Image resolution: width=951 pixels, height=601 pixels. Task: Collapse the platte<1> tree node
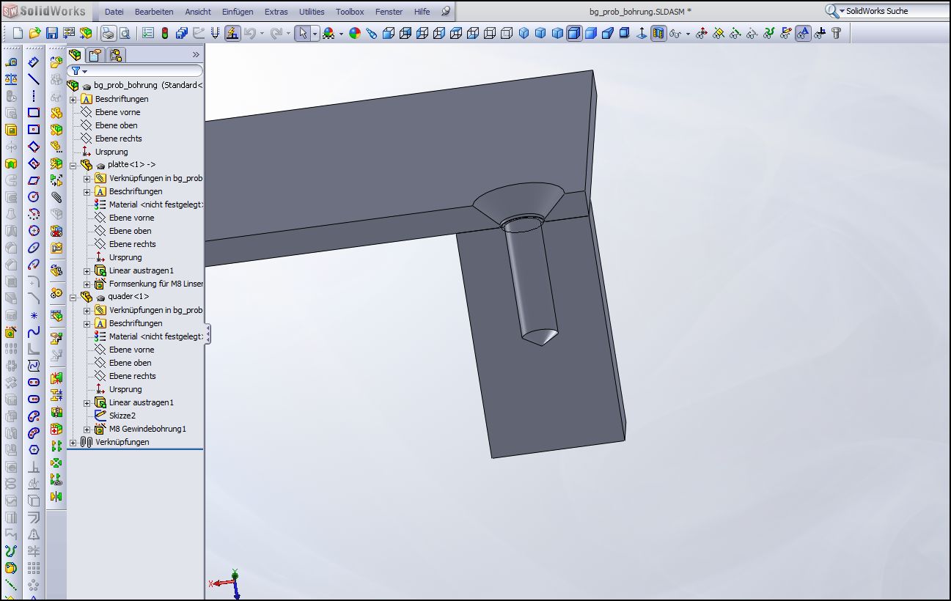coord(73,166)
